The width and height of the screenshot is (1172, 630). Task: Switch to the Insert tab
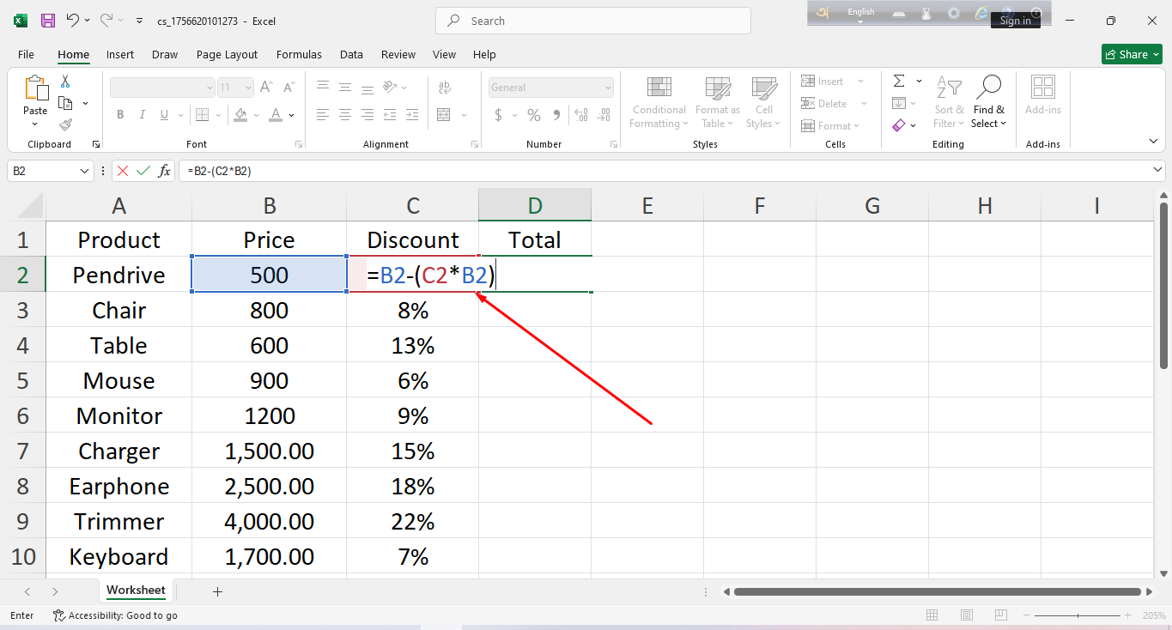point(120,54)
